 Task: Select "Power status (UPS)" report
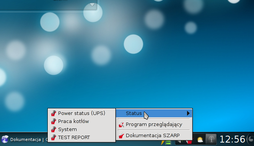click(81, 113)
